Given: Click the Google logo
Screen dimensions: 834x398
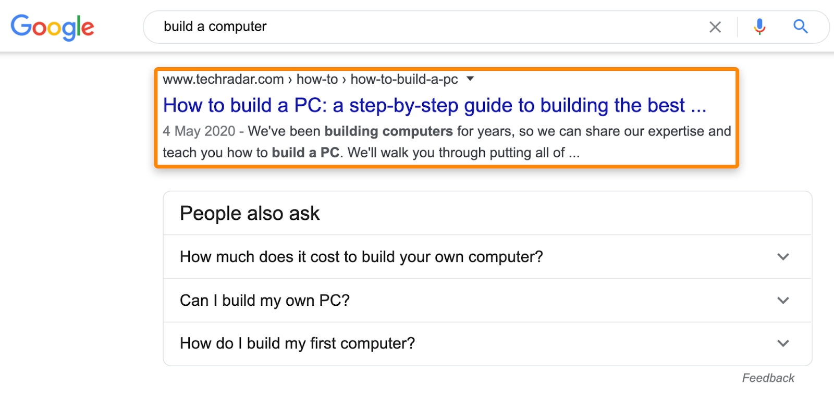Looking at the screenshot, I should pyautogui.click(x=53, y=27).
